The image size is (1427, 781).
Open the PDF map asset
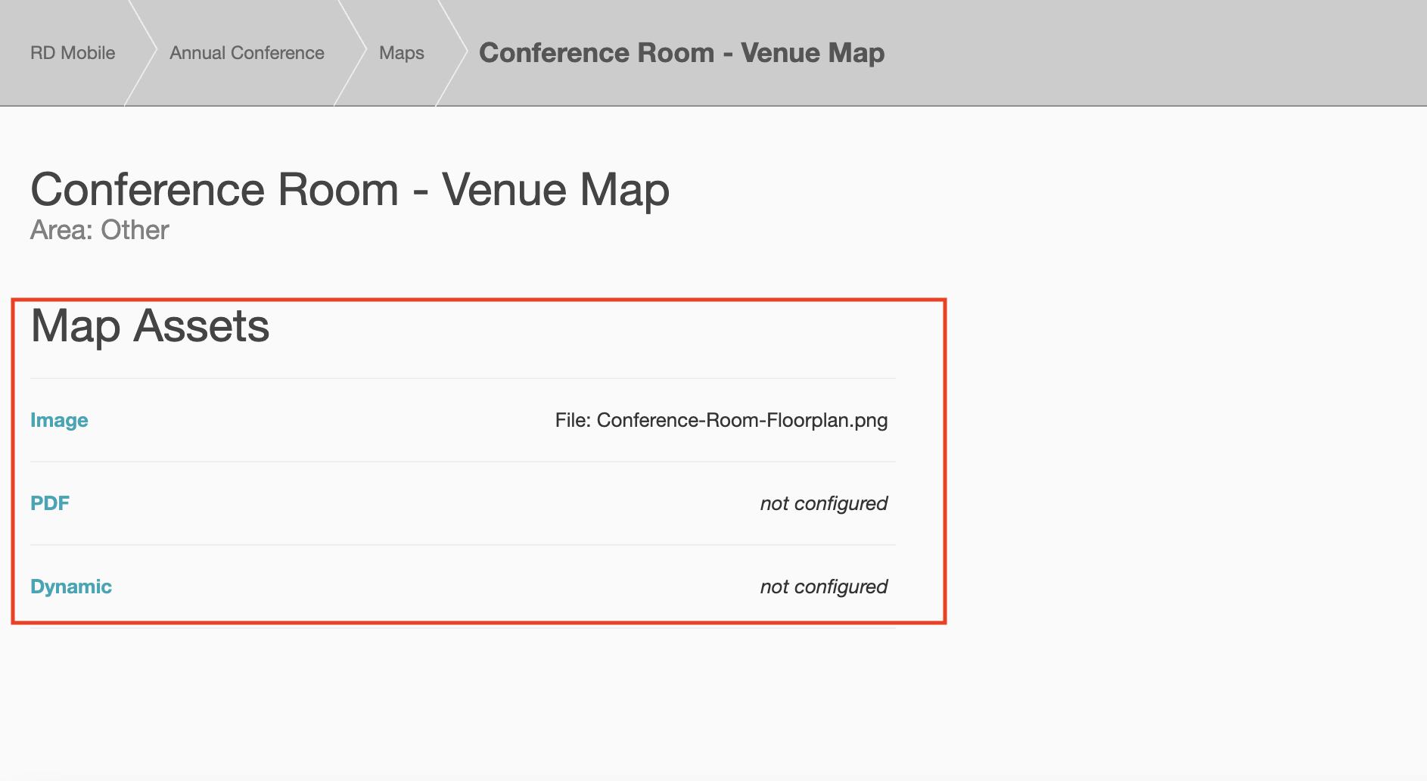50,503
